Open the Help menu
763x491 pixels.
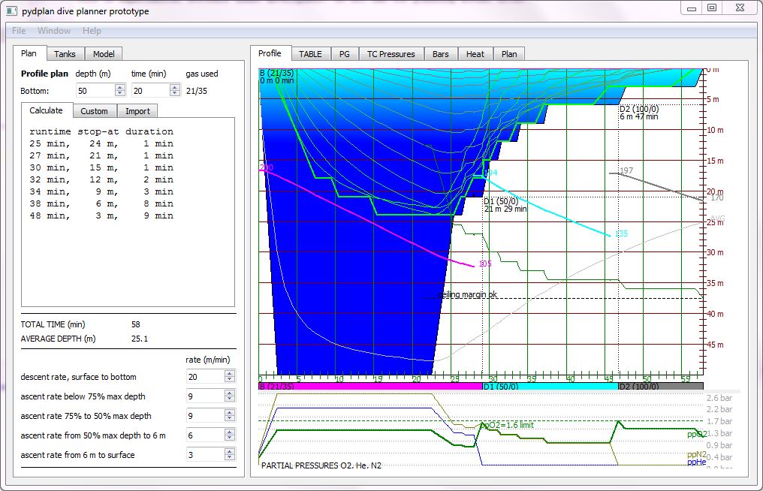tap(92, 31)
